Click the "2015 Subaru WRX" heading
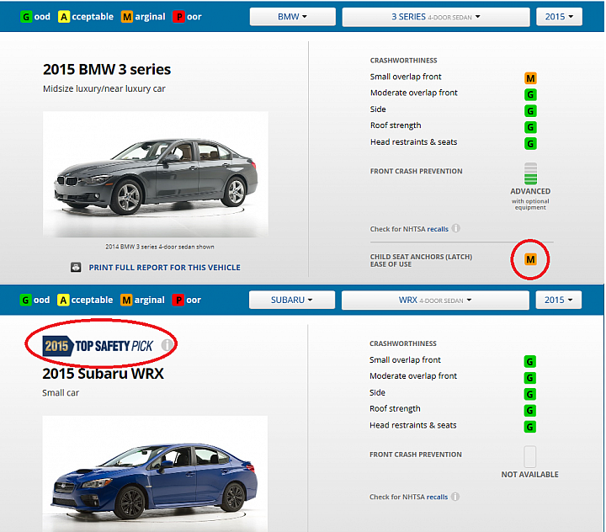This screenshot has width=606, height=532. (104, 374)
